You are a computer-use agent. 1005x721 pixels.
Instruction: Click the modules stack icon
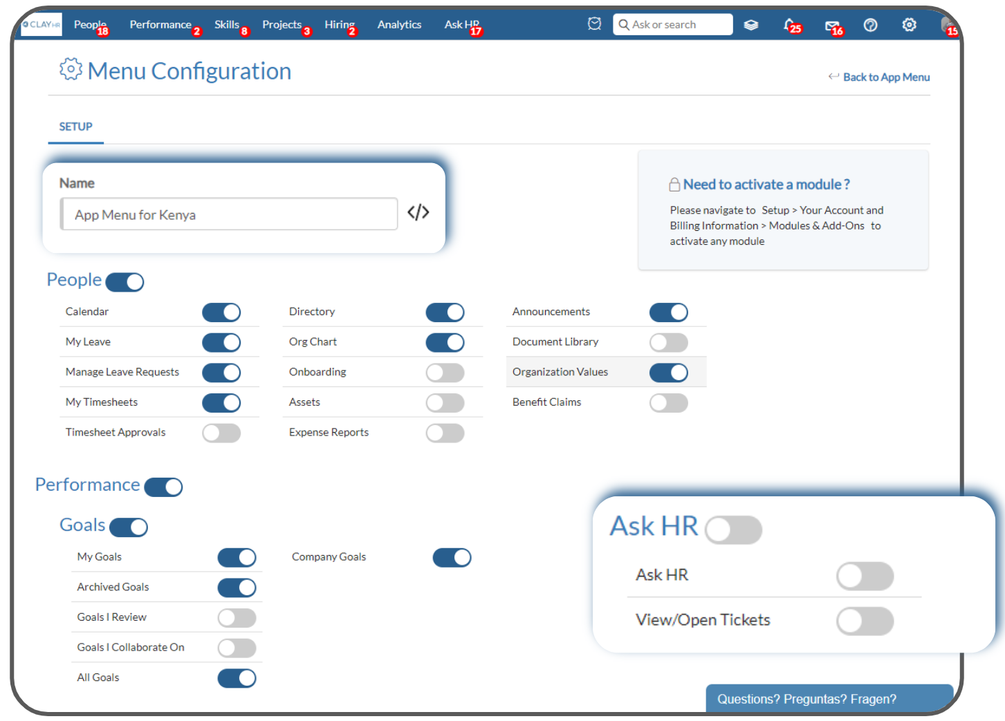(x=751, y=24)
